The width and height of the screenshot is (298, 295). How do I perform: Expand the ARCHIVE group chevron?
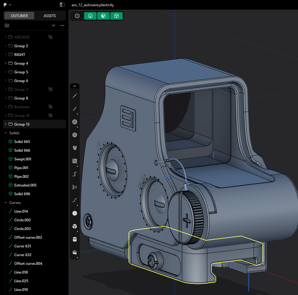[6, 37]
